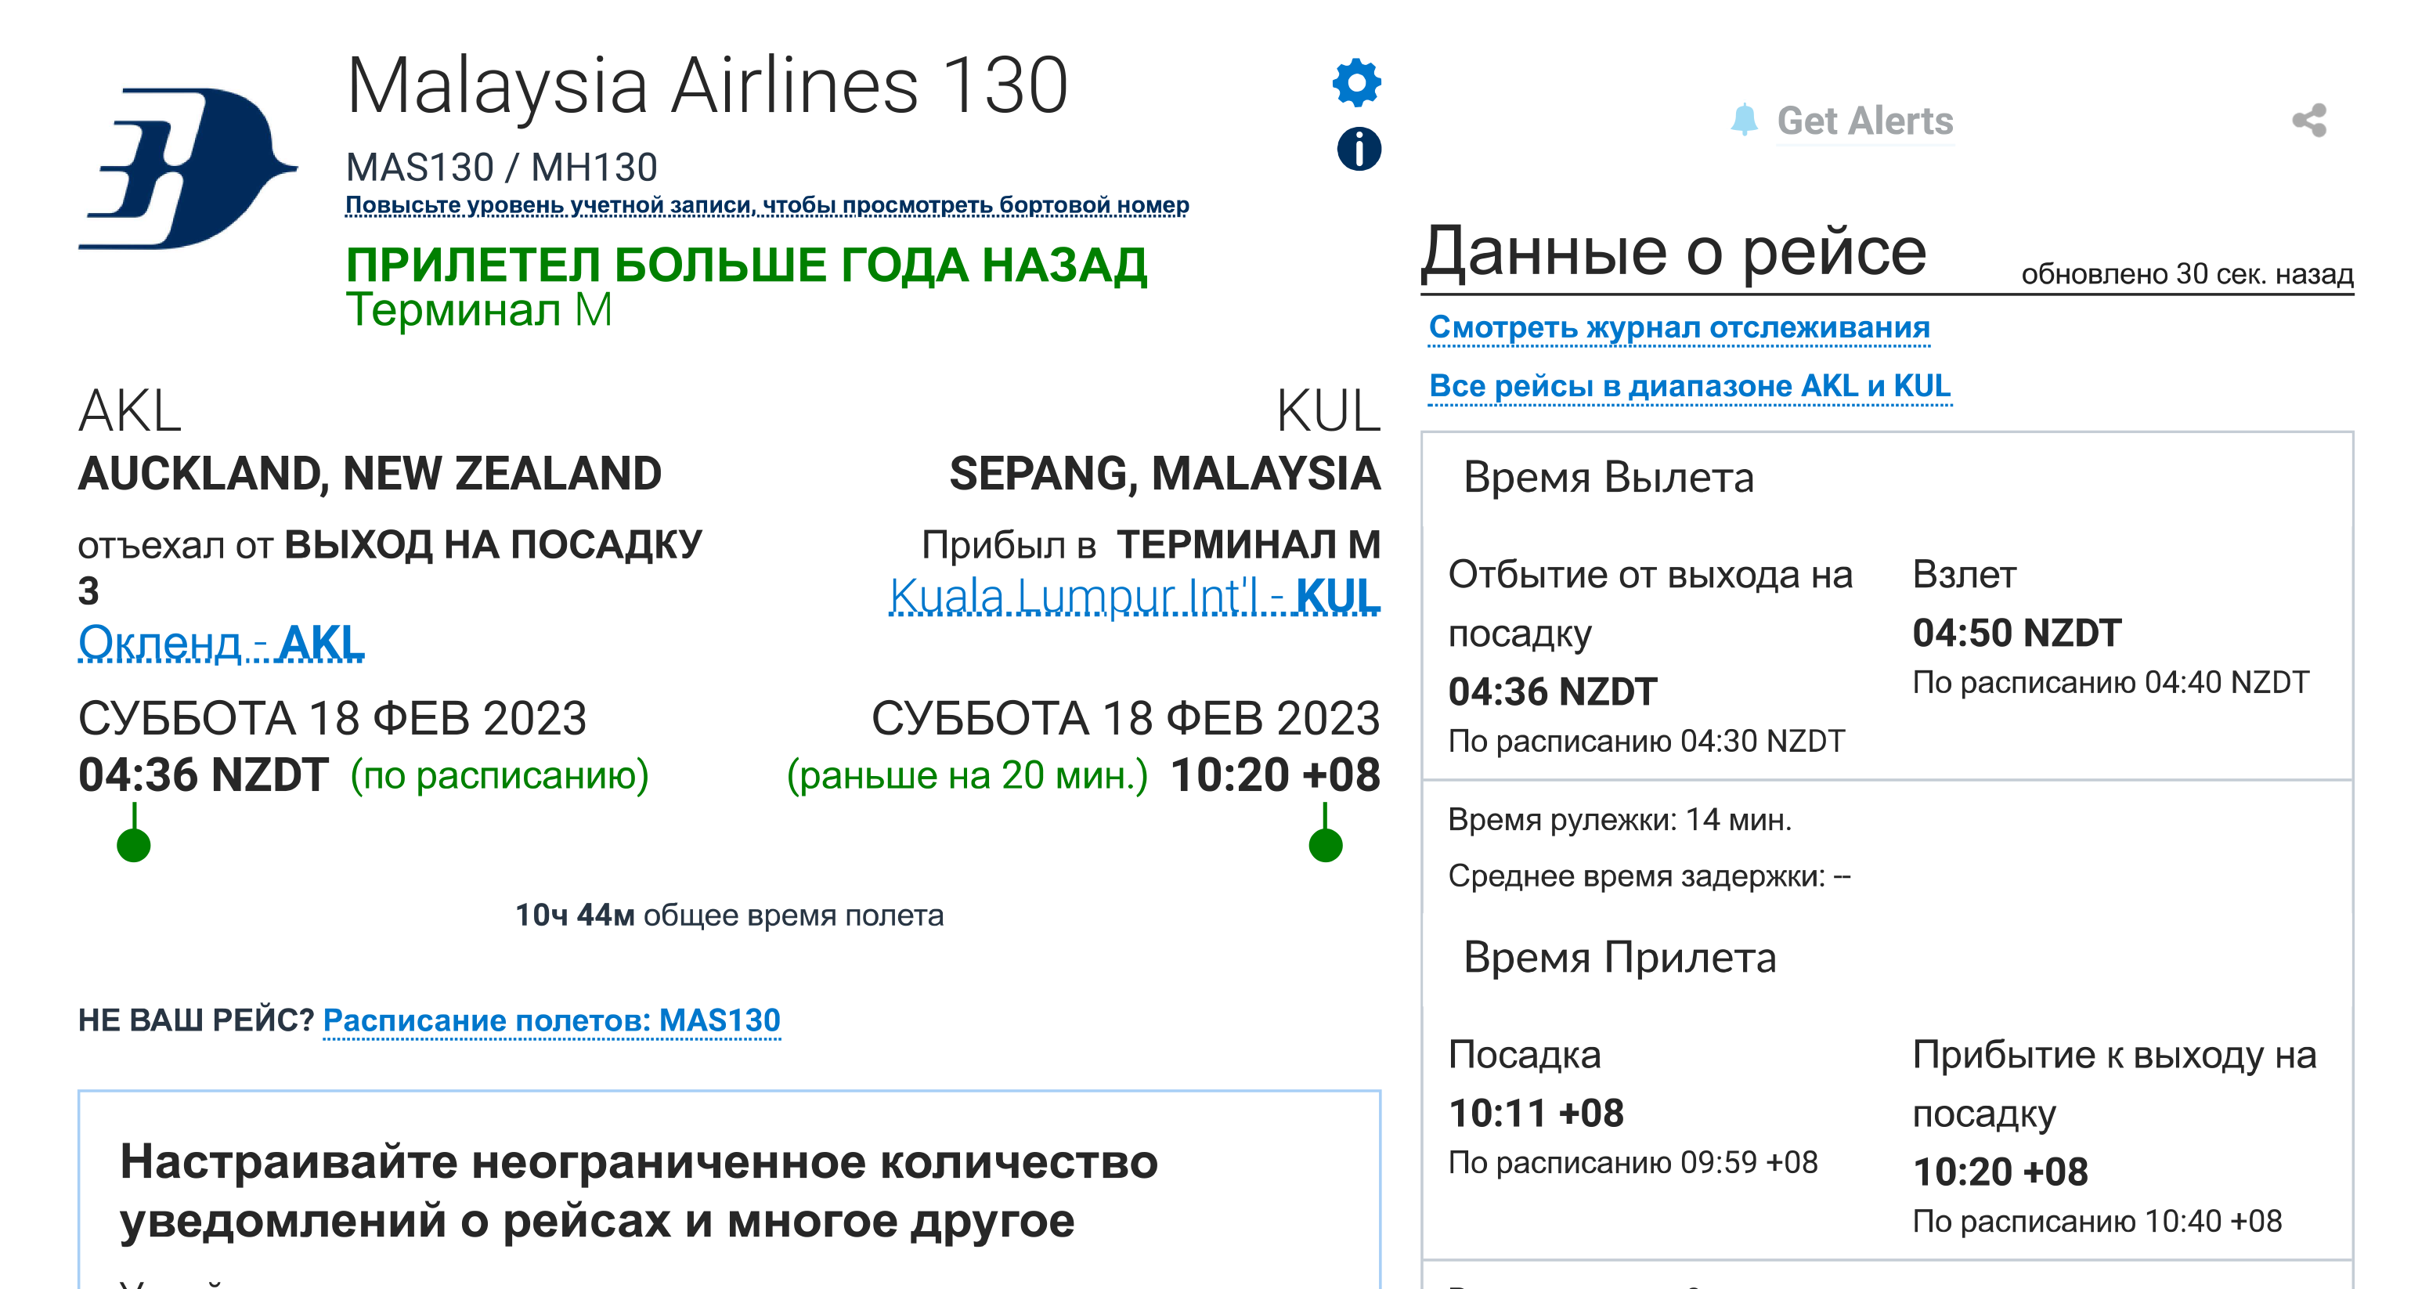Click the unlimited notifications promo heading
Viewport: 2429px width, 1289px height.
point(637,1191)
